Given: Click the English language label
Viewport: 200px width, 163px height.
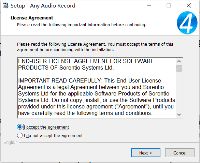Looking at the screenshot, I should [10, 143].
